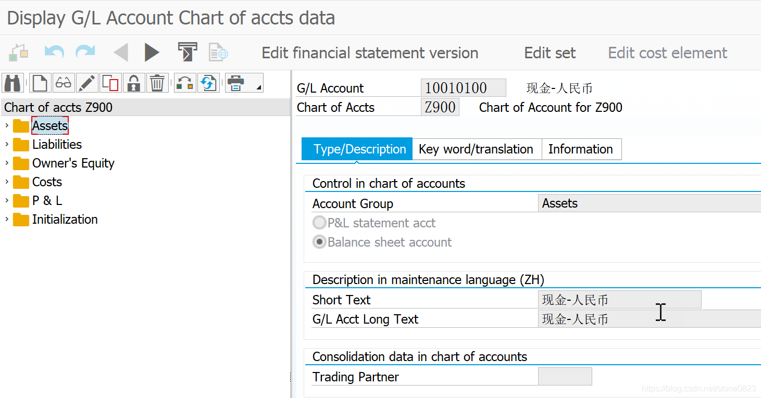Click the Edit set button
761x398 pixels.
(550, 53)
